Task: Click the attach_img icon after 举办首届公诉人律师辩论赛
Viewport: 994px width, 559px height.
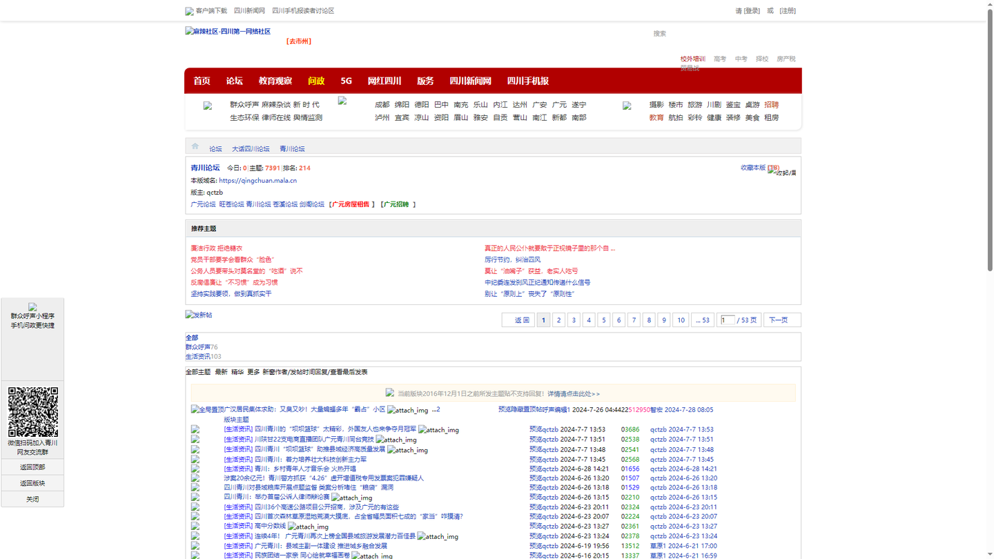Action: pos(352,498)
